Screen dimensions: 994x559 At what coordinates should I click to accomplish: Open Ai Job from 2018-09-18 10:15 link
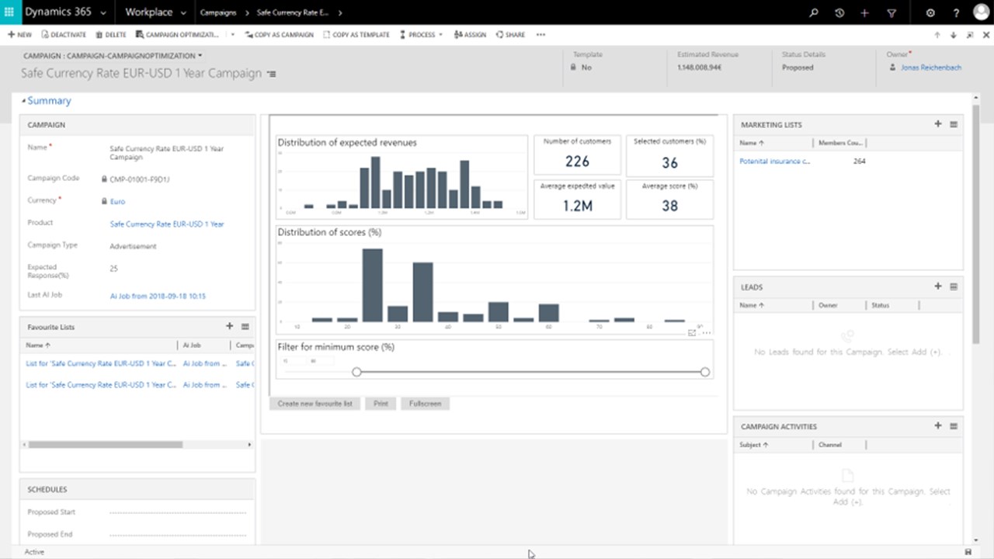click(158, 296)
